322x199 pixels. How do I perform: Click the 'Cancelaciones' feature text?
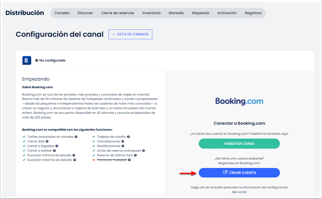tap(108, 141)
